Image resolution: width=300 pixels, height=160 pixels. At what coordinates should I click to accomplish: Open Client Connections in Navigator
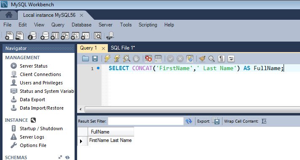point(40,74)
